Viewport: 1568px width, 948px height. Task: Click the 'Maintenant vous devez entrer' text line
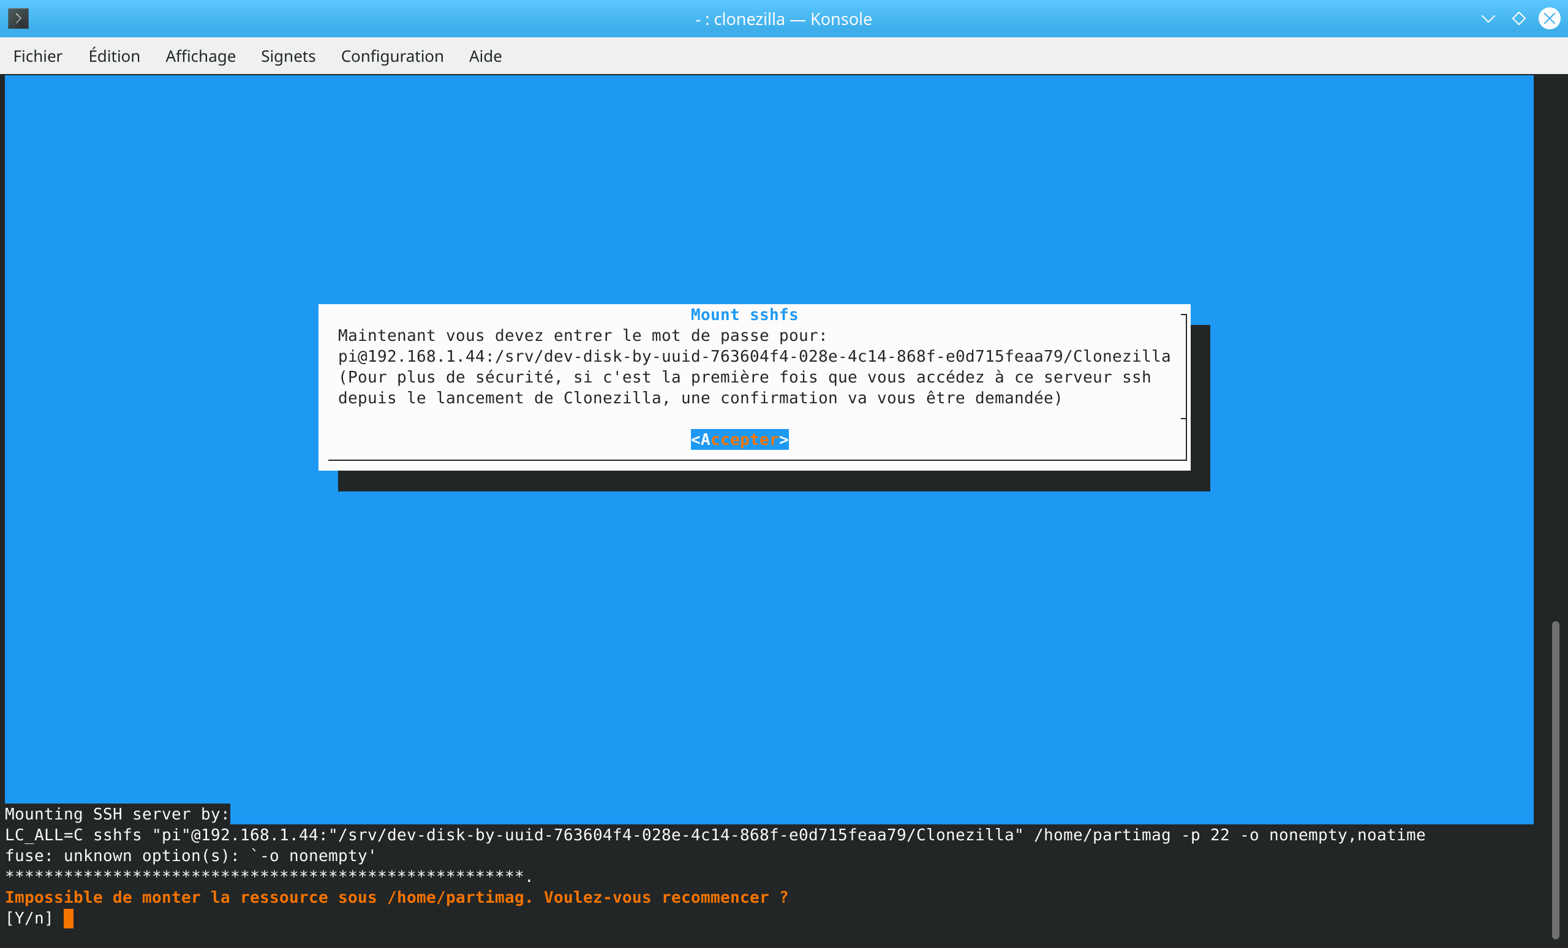pyautogui.click(x=582, y=335)
